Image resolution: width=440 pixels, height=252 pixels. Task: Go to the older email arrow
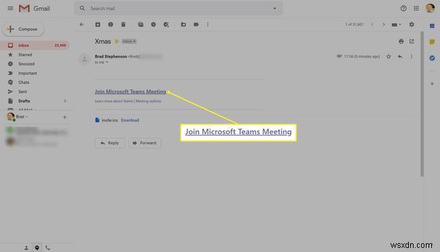point(384,24)
